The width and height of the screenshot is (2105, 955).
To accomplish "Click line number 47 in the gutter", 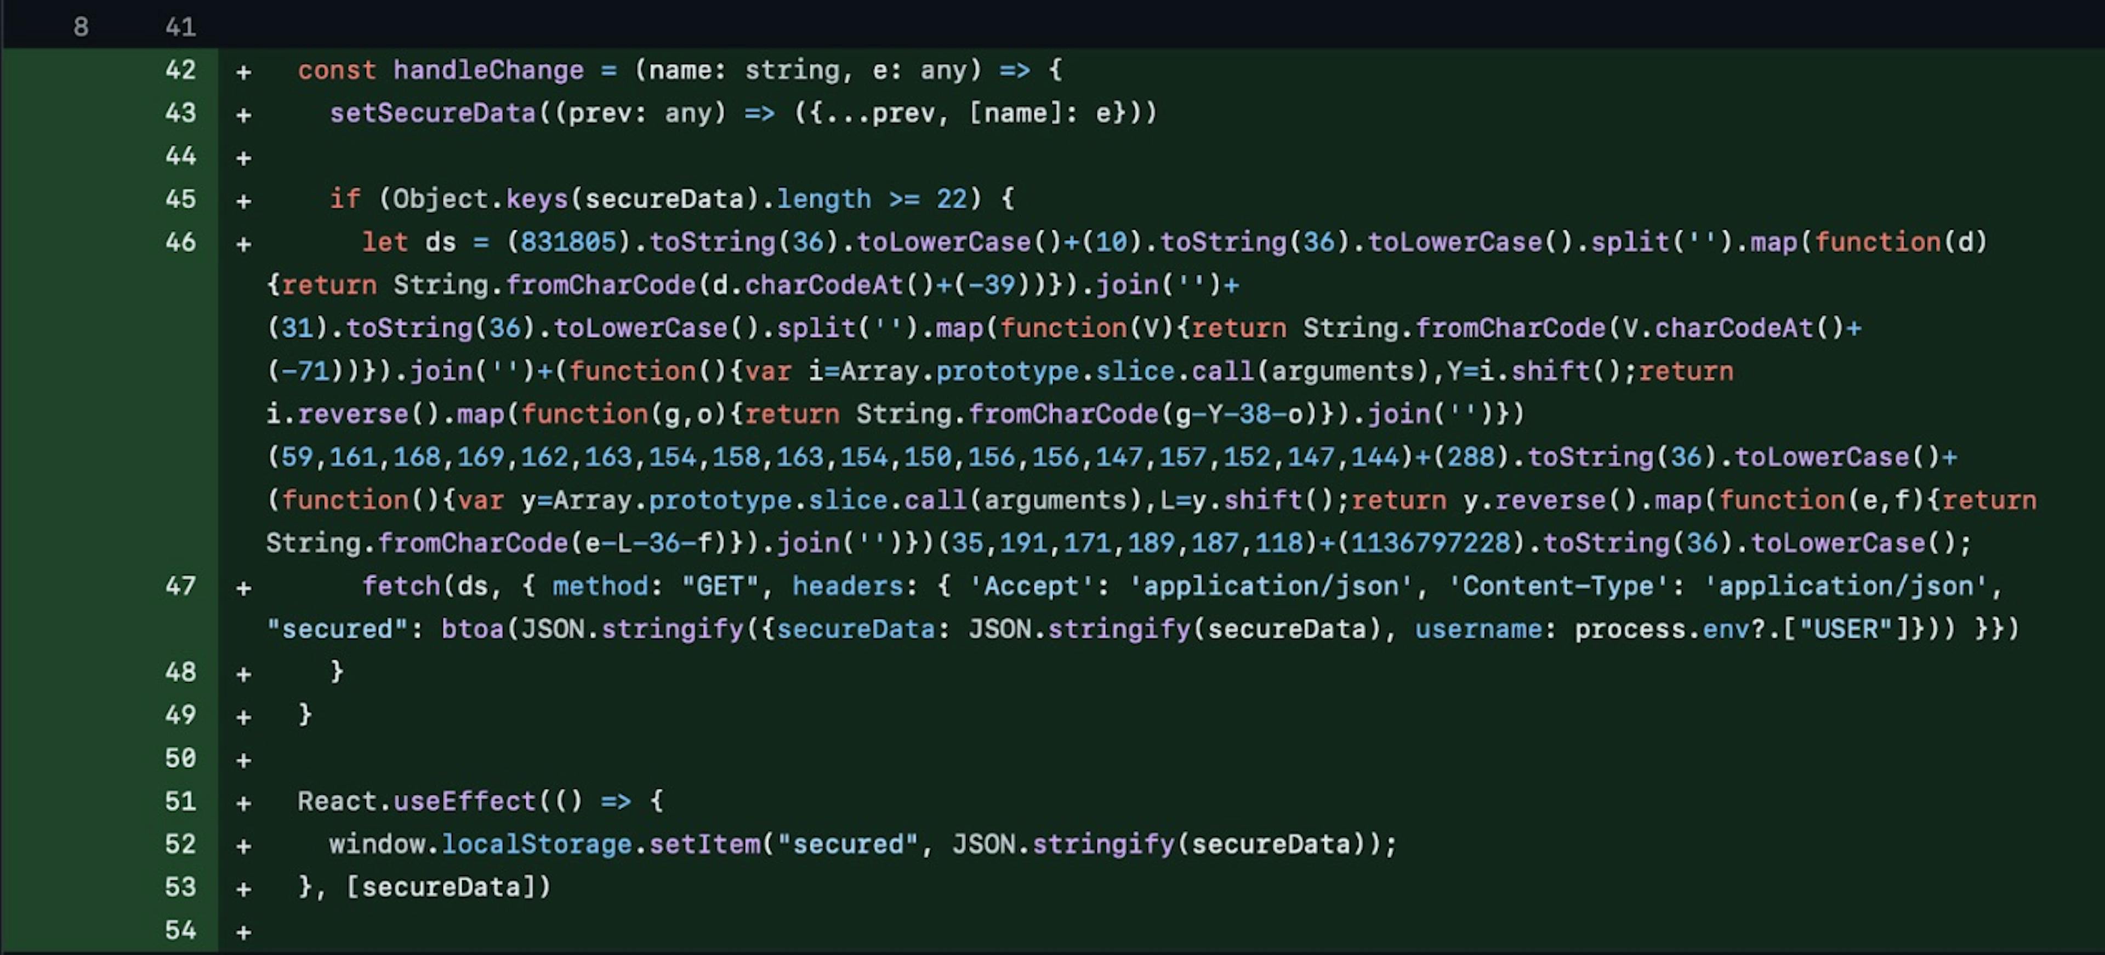I will (x=180, y=585).
